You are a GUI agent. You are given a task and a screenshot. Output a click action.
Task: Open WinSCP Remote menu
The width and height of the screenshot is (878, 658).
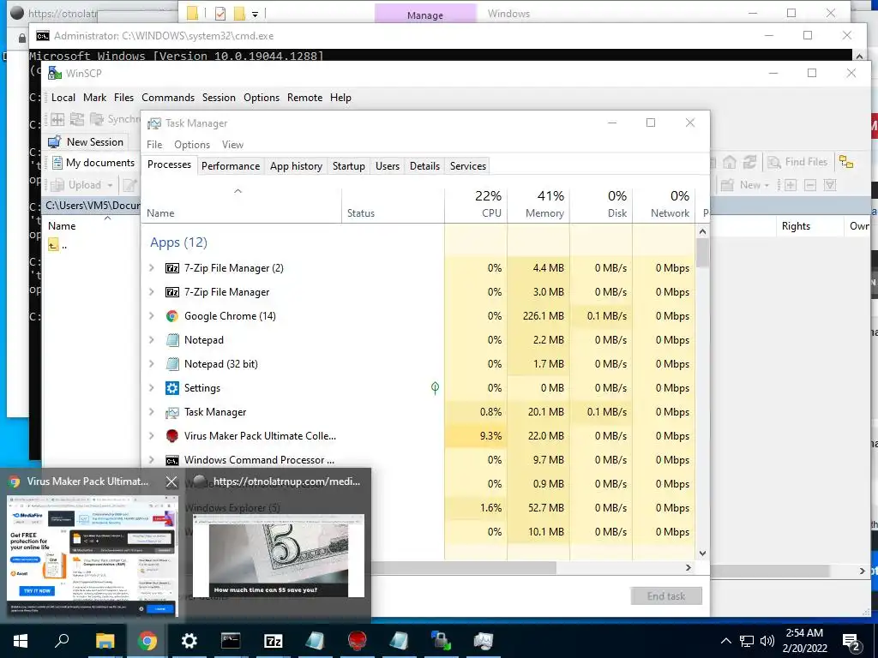pyautogui.click(x=304, y=98)
